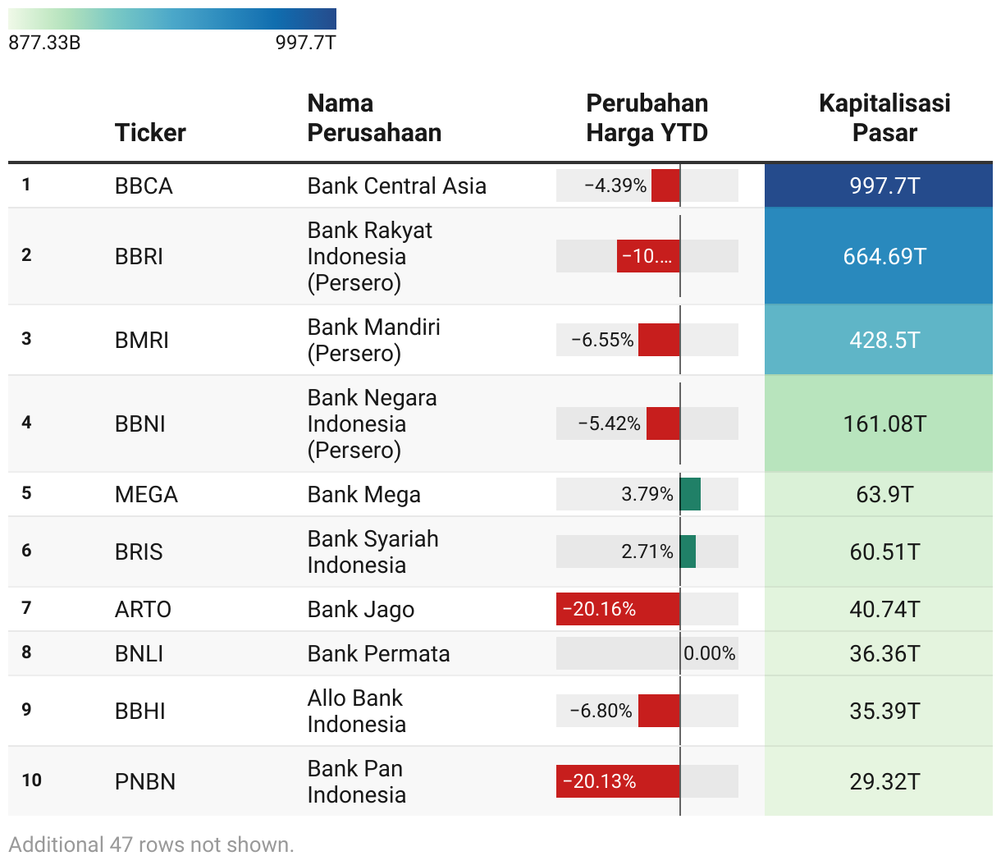Select the BRIS ticker cell
The height and width of the screenshot is (865, 1001).
[x=139, y=552]
